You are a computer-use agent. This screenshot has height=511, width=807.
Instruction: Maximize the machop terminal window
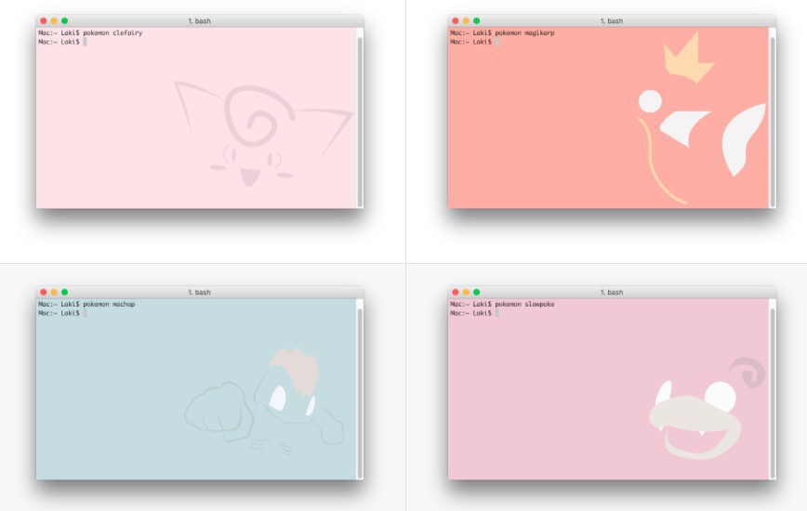tap(65, 292)
